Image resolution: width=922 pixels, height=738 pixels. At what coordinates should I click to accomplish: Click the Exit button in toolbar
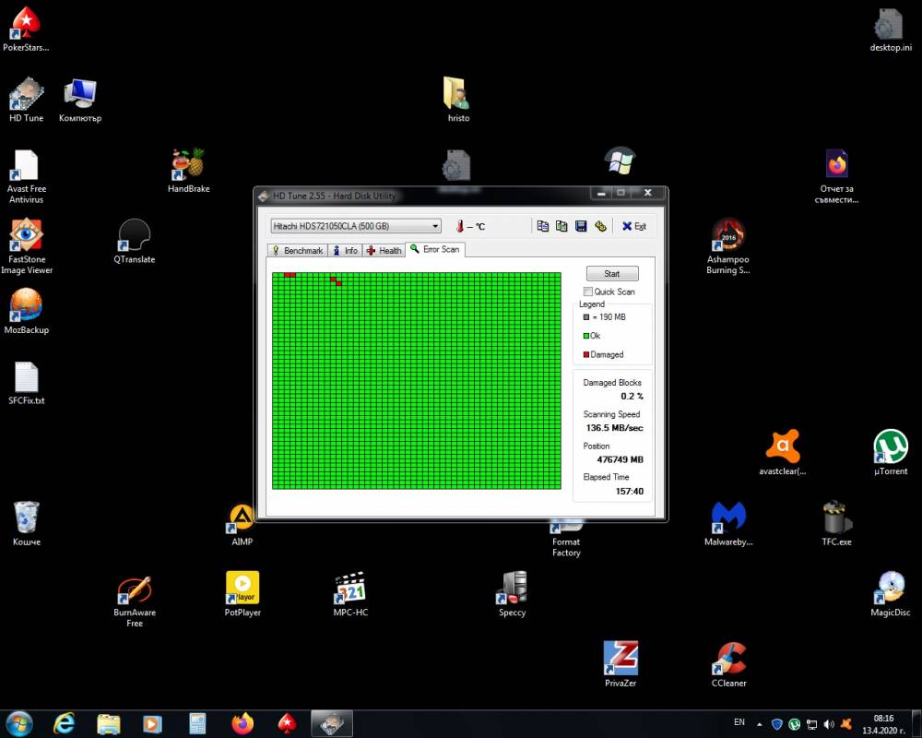(x=634, y=226)
